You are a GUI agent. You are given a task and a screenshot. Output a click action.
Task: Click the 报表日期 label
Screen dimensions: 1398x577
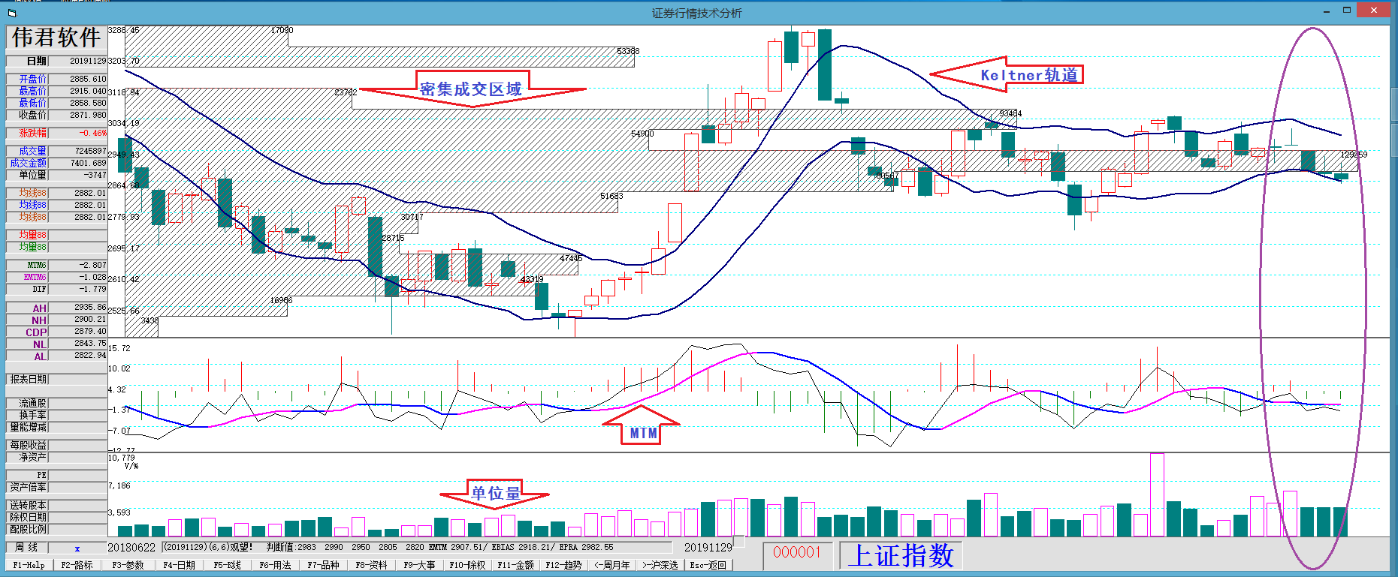pos(27,379)
